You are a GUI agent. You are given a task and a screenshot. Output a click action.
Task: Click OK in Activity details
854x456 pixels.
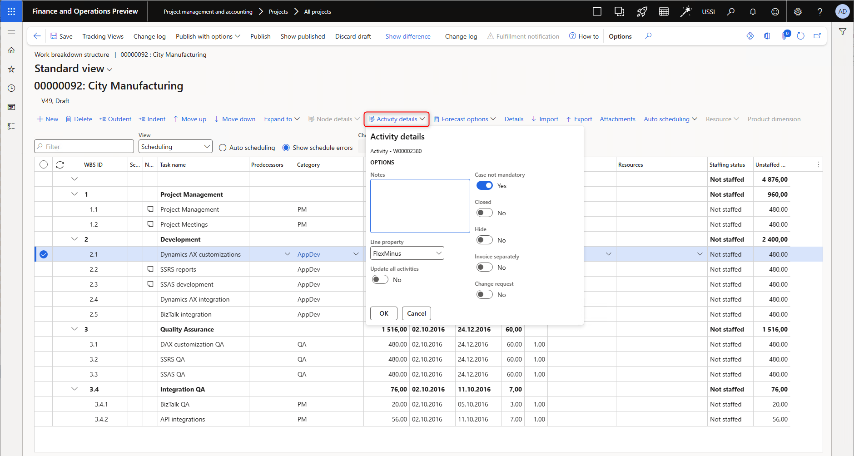[384, 313]
